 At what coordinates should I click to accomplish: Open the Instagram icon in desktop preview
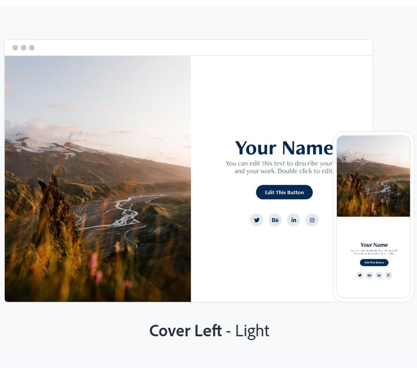pos(312,220)
